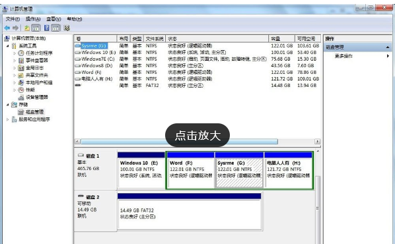Viewport: 395px width, 244px height.
Task: Click the volume list scroll-right arrow
Action: [x=318, y=142]
